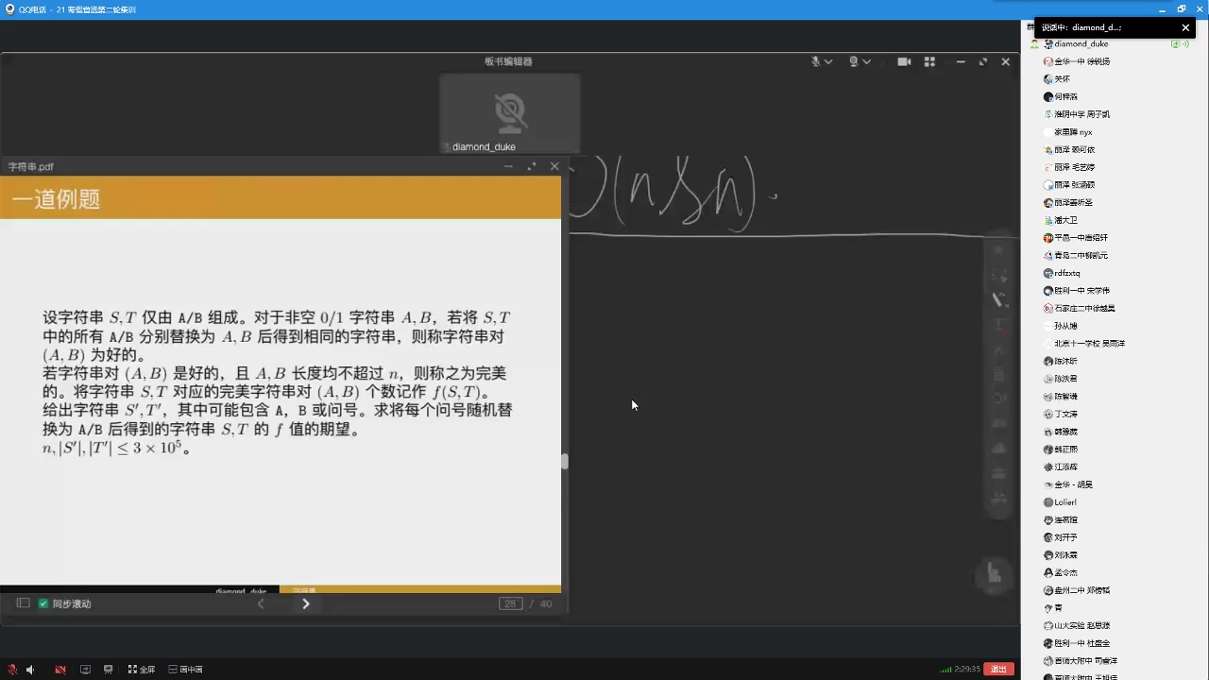Switch to 全屏 fullscreen mode
This screenshot has width=1209, height=680.
click(142, 670)
